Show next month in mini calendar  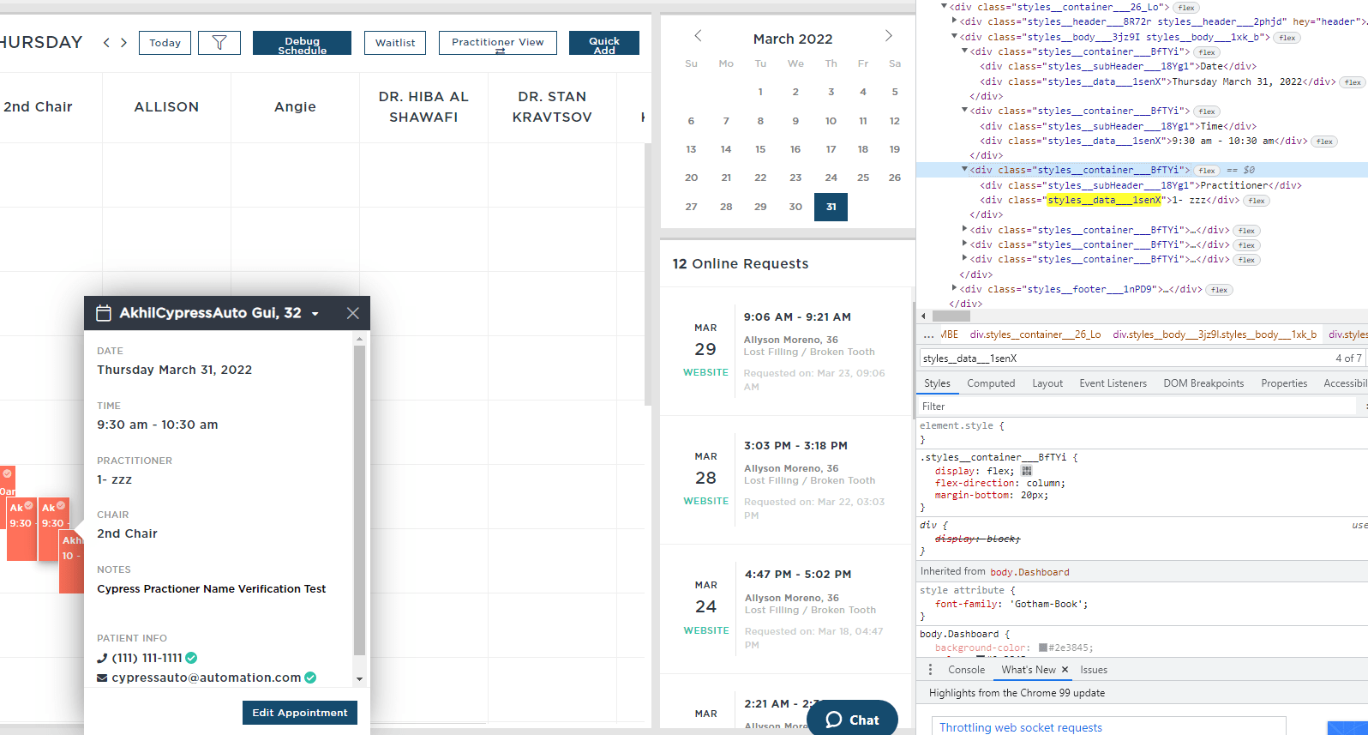click(x=888, y=35)
